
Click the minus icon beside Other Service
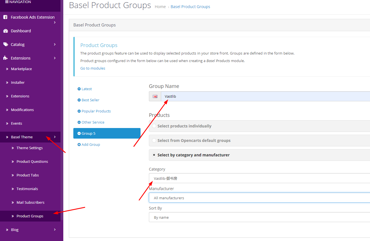(79, 122)
